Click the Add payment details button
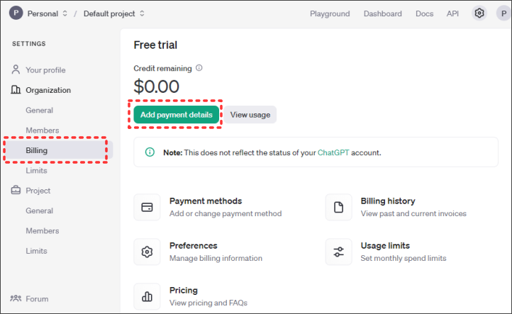This screenshot has height=314, width=512. click(x=176, y=115)
